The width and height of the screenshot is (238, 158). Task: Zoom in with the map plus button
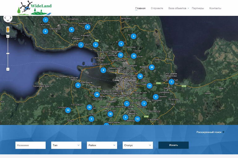point(8,36)
